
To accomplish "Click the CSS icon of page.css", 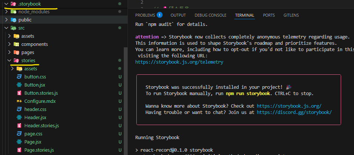I will point(19,134).
